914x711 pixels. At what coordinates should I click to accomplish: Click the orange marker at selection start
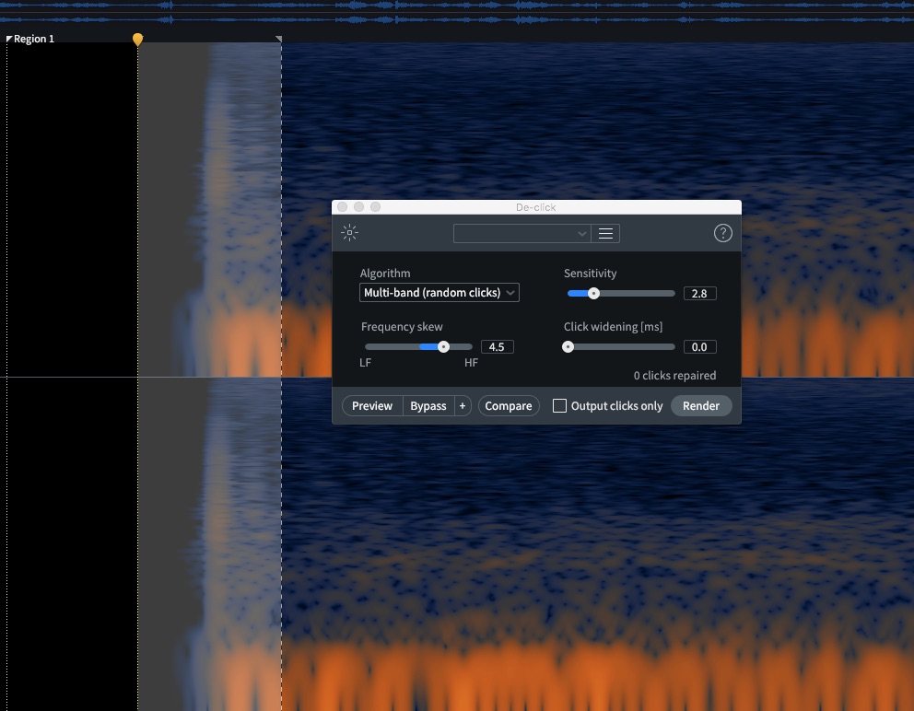pos(137,39)
